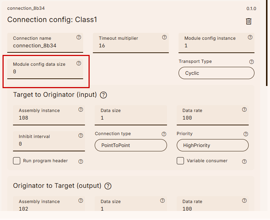This screenshot has width=270, height=220.
Task: Click input Assembly instance field showing 108
Action: pyautogui.click(x=47, y=118)
